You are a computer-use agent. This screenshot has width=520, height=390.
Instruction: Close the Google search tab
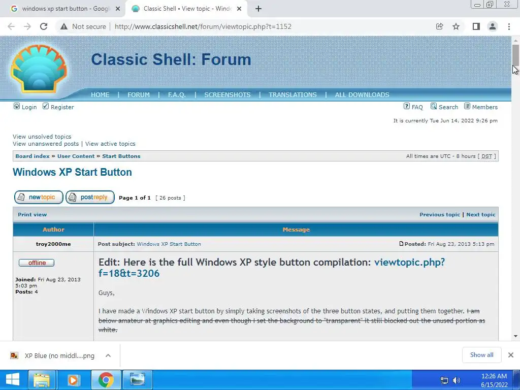118,9
